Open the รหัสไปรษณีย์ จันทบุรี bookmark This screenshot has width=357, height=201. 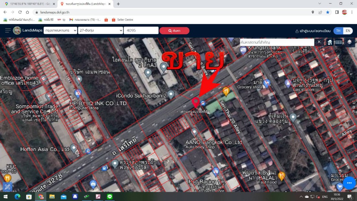click(19, 20)
